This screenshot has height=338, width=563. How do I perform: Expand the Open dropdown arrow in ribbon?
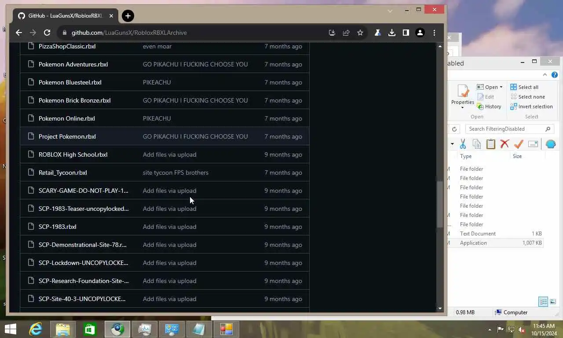pyautogui.click(x=501, y=87)
